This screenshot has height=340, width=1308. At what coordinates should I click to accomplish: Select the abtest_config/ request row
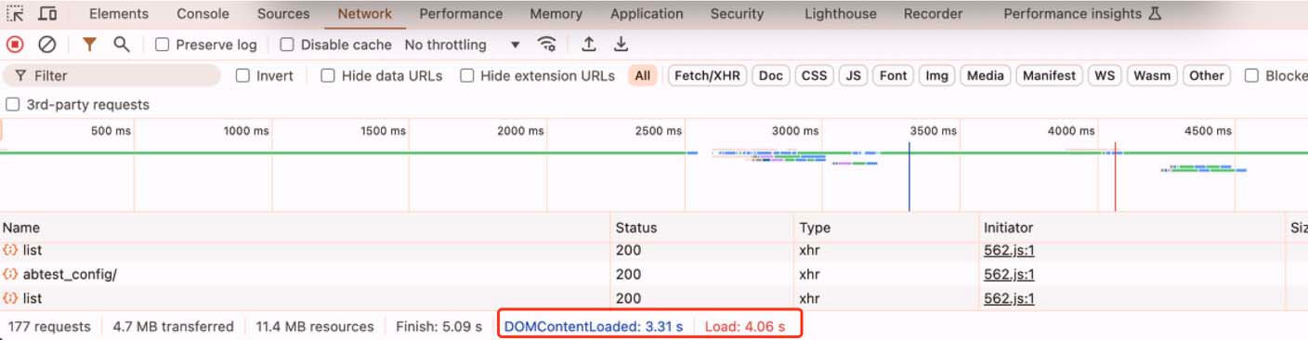pyautogui.click(x=654, y=274)
